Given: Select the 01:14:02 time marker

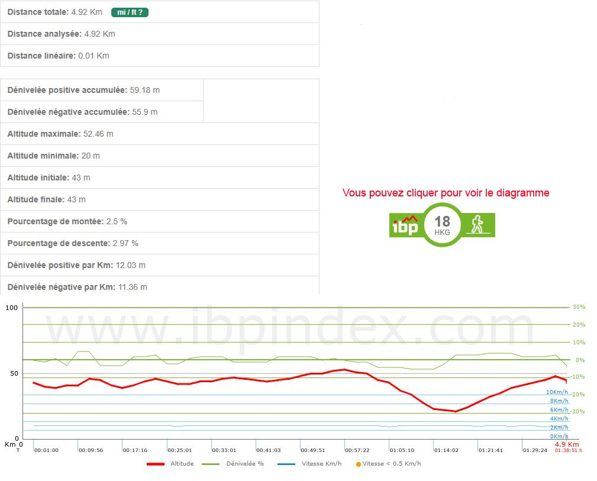Looking at the screenshot, I should 446,450.
